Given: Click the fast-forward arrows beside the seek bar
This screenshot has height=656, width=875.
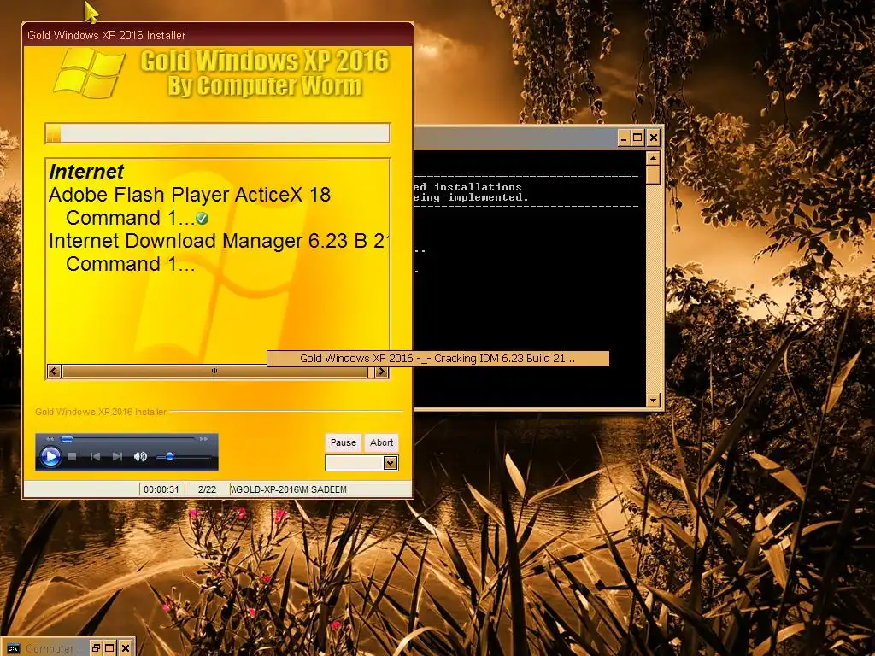Looking at the screenshot, I should click(203, 439).
